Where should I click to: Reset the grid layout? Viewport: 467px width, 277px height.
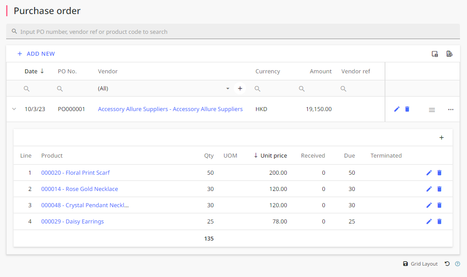[447, 263]
